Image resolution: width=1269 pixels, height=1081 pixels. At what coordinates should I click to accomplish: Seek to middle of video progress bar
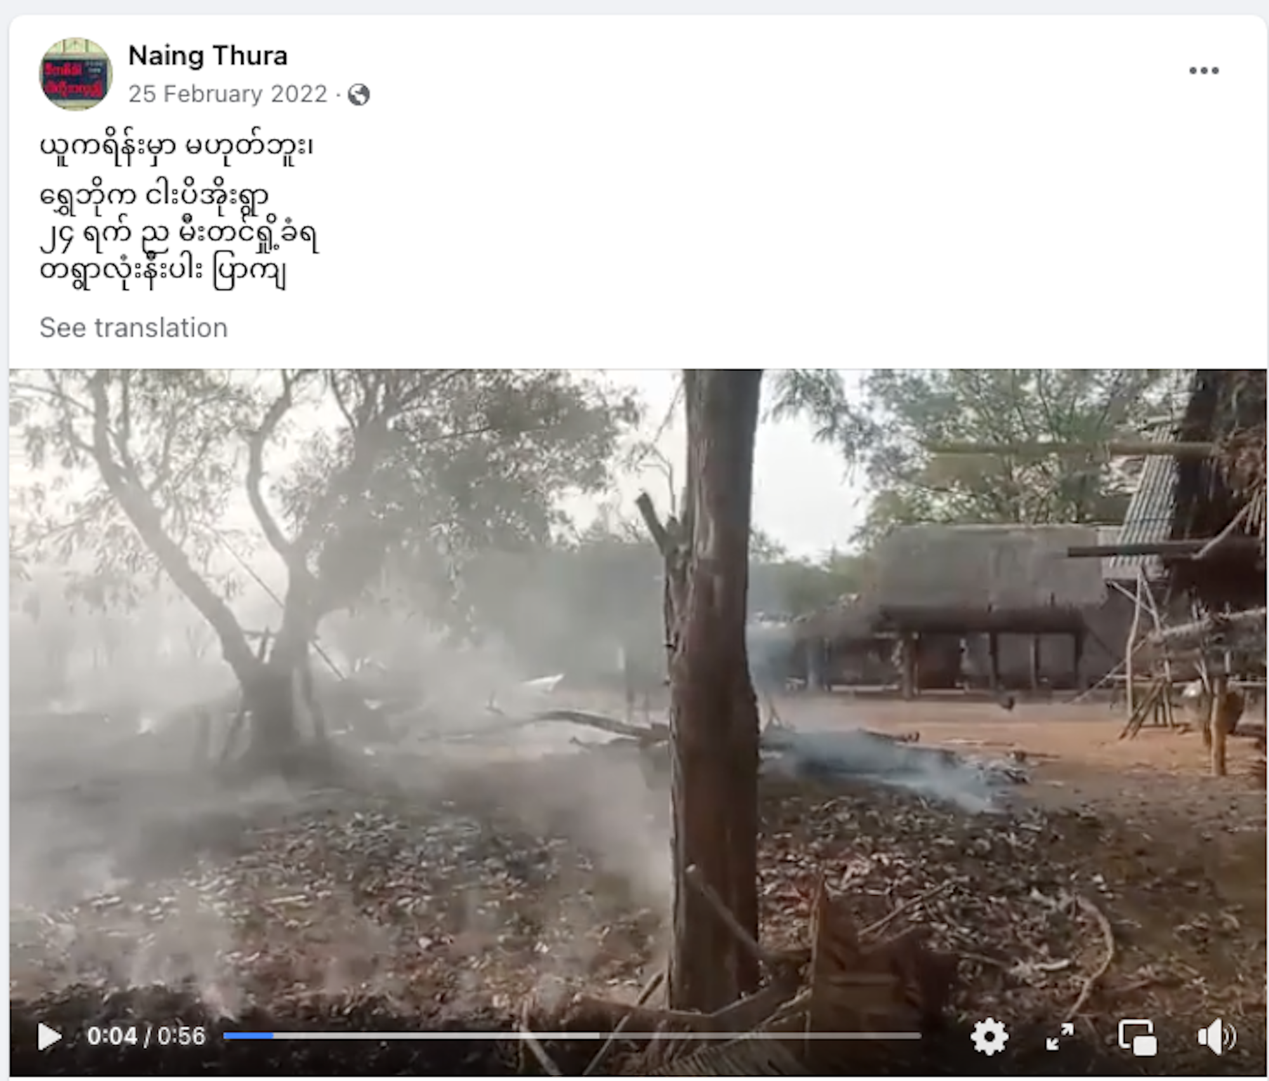(572, 1035)
